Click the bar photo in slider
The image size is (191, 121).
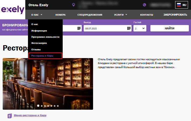48,84
